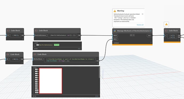Open three-dot menu on WorksetName Code Block
Screen dimensions: 184x99
click(x=98, y=64)
